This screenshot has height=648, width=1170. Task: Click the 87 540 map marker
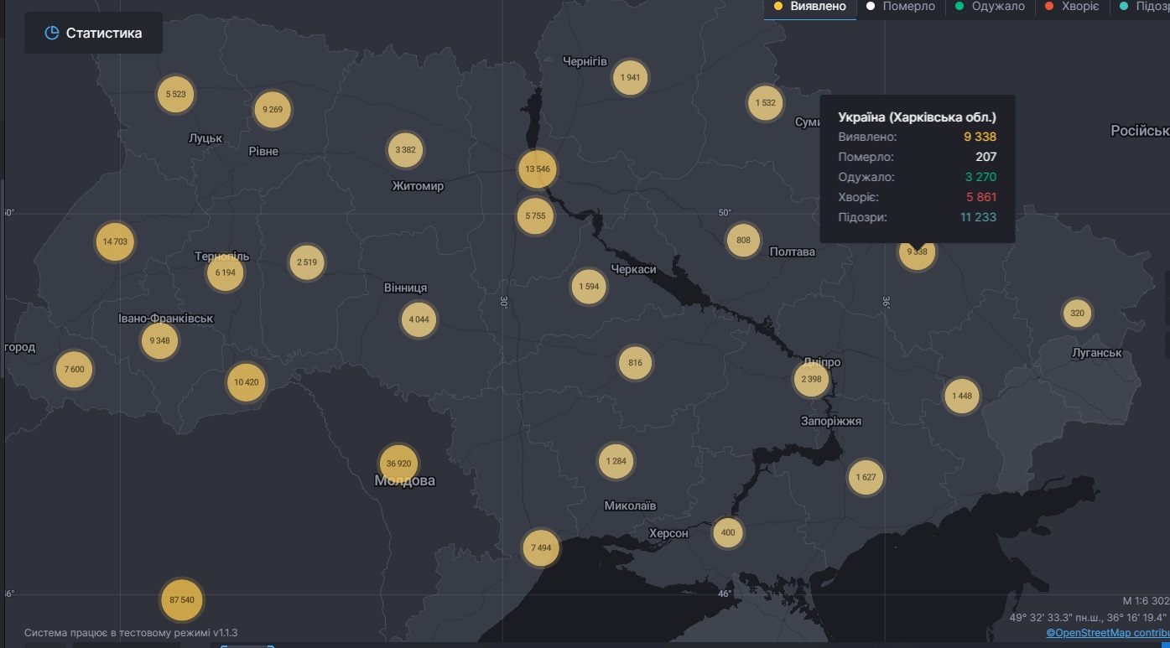coord(182,600)
